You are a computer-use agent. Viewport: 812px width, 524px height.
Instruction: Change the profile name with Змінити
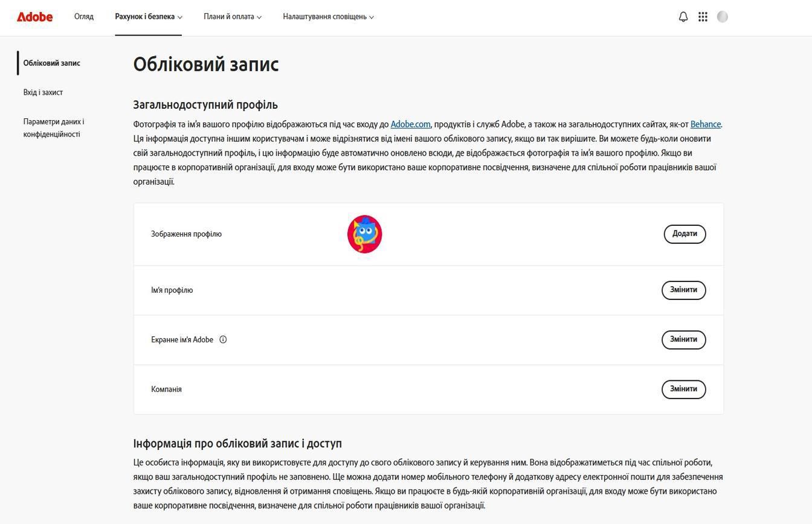tap(683, 290)
